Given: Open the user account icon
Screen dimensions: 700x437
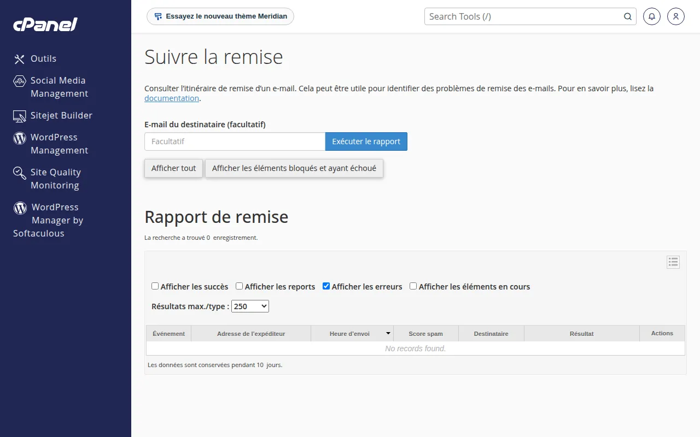Looking at the screenshot, I should coord(676,16).
